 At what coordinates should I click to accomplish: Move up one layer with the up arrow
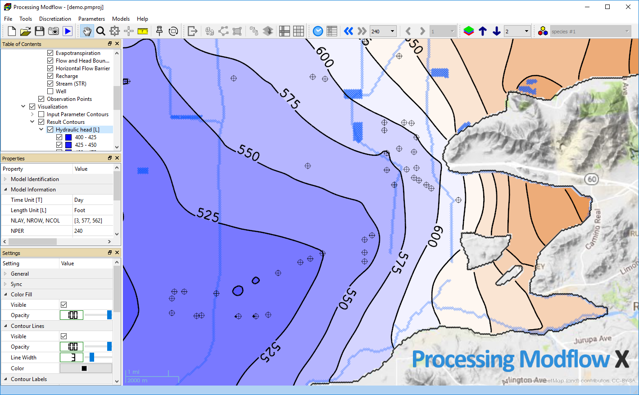click(x=483, y=31)
